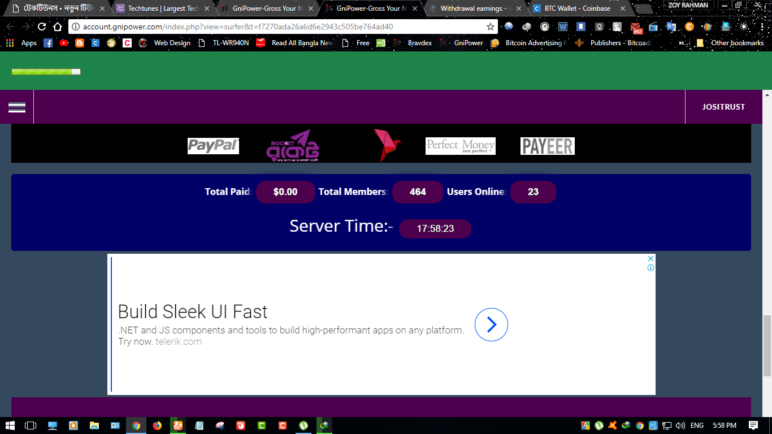Open File Explorer from the taskbar

(x=94, y=426)
